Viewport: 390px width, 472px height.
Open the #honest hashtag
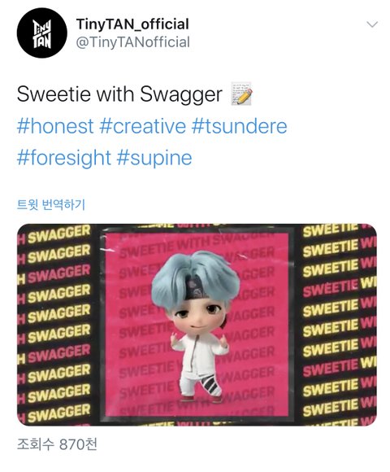point(55,126)
